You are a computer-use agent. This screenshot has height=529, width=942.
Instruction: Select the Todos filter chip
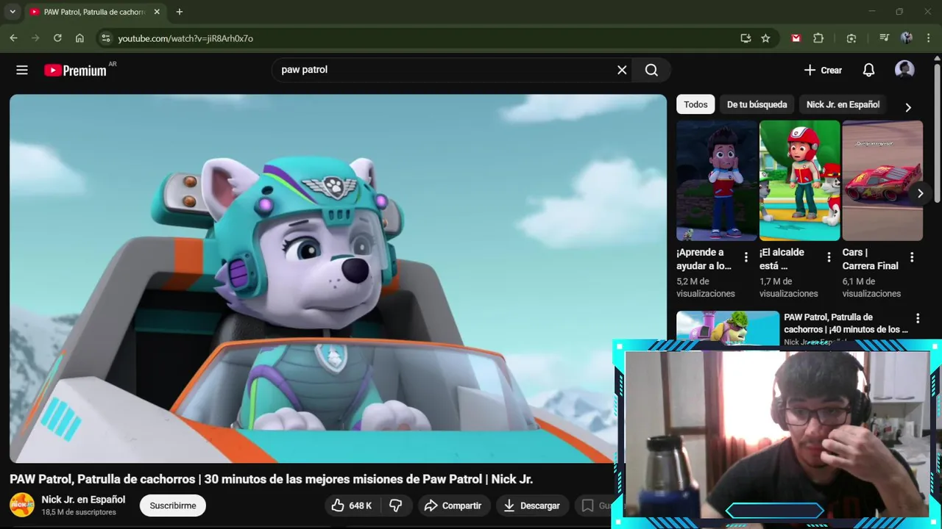695,104
